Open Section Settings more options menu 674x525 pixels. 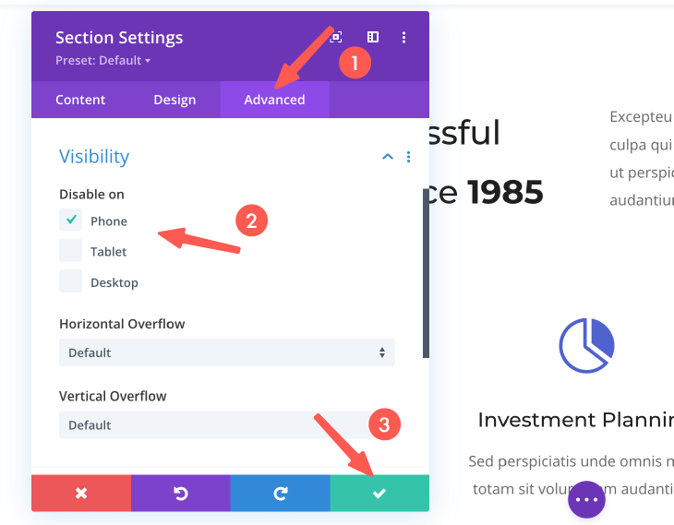(x=403, y=38)
